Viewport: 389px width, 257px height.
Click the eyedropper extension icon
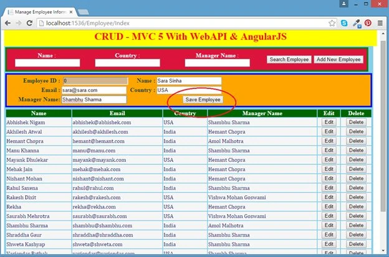[357, 24]
